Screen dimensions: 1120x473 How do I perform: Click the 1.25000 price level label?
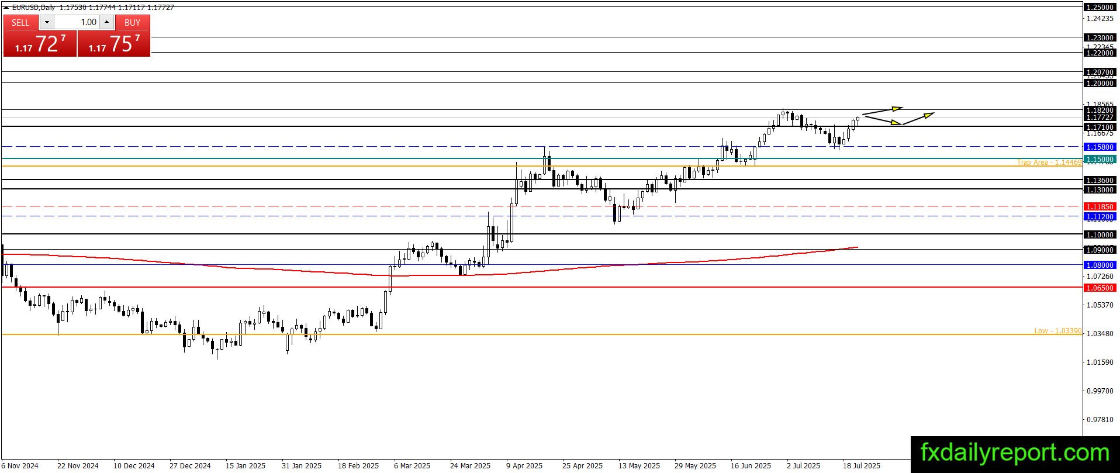point(1100,7)
